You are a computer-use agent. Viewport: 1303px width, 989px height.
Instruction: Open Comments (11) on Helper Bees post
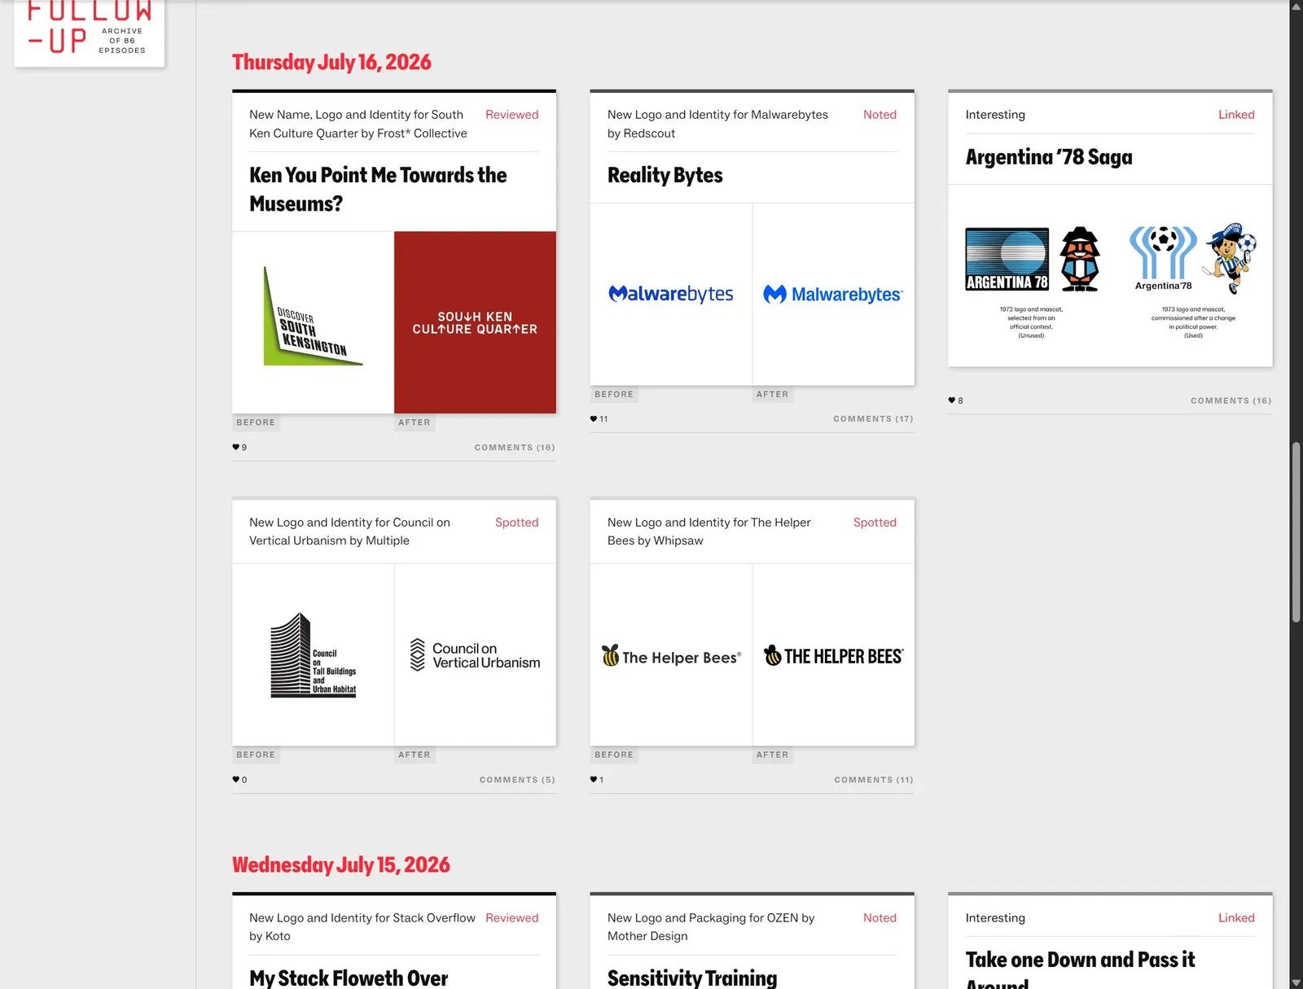point(874,780)
